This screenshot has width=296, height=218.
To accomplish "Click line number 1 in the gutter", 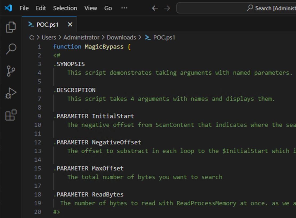I will point(39,47).
